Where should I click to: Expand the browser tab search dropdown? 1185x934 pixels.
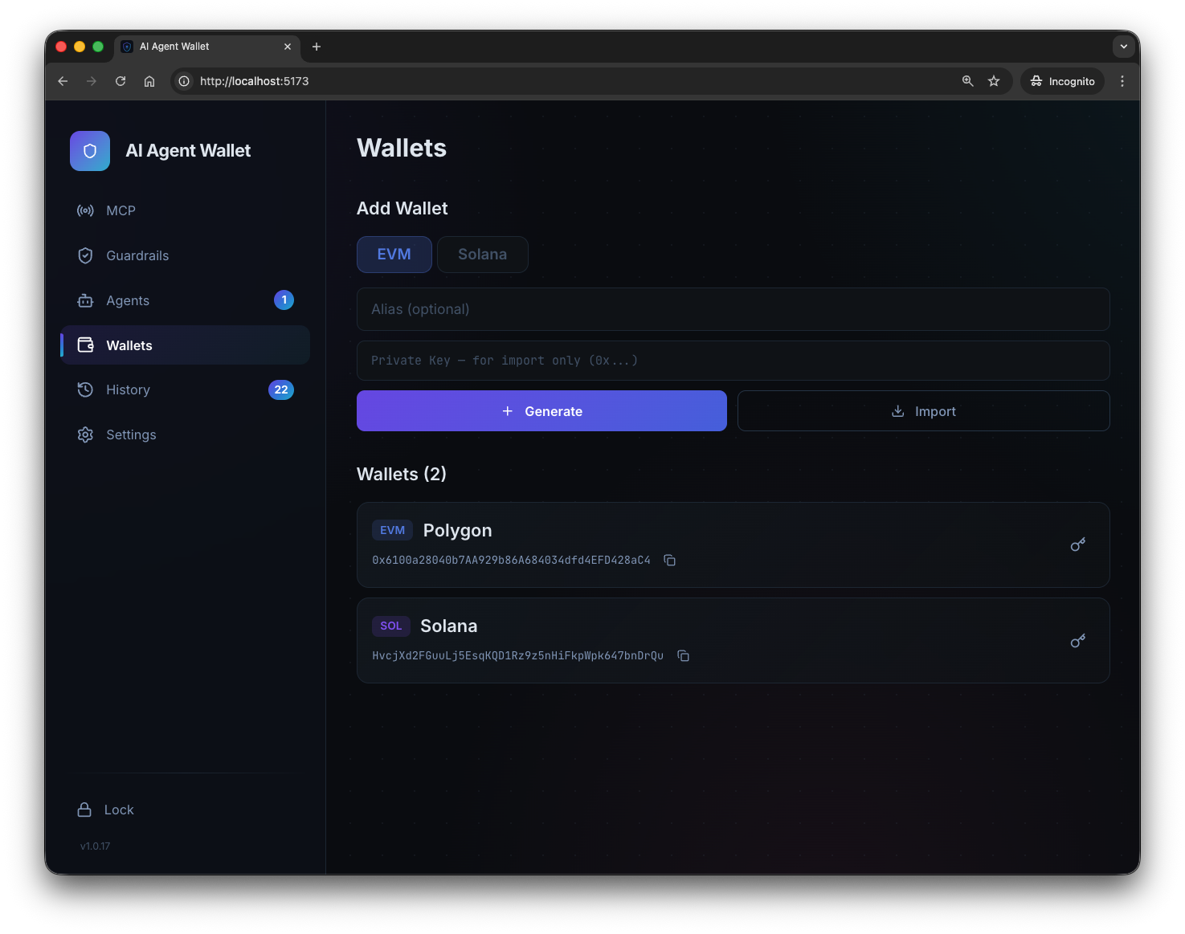point(1123,47)
